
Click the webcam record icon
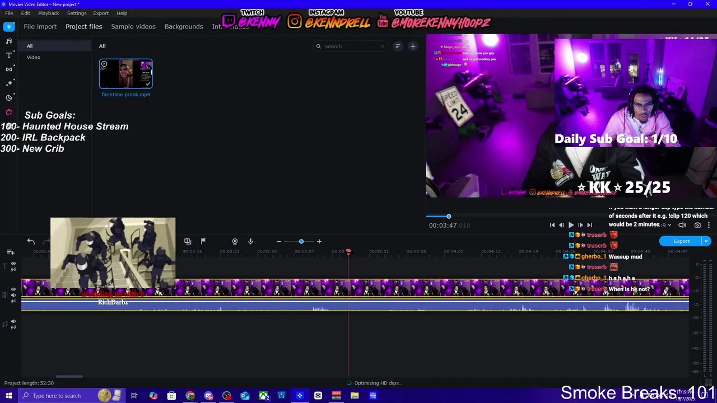point(235,241)
